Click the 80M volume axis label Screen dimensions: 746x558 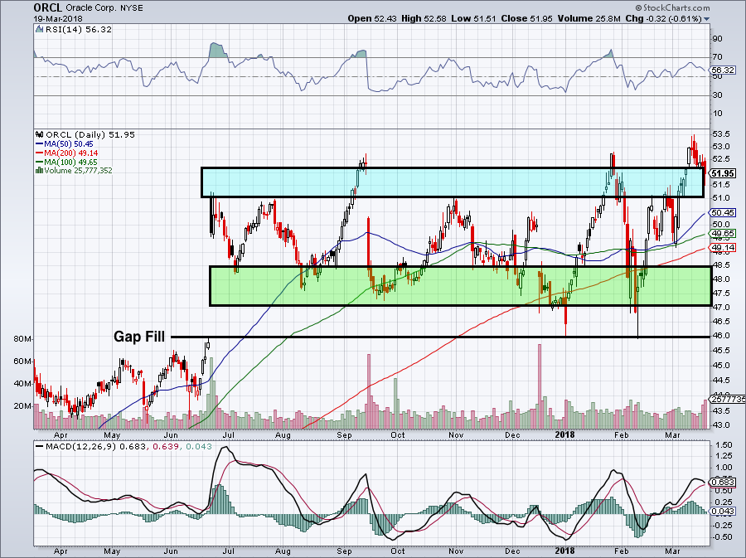coord(23,339)
